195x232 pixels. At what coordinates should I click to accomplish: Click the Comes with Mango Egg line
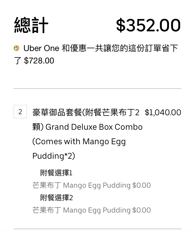79,142
